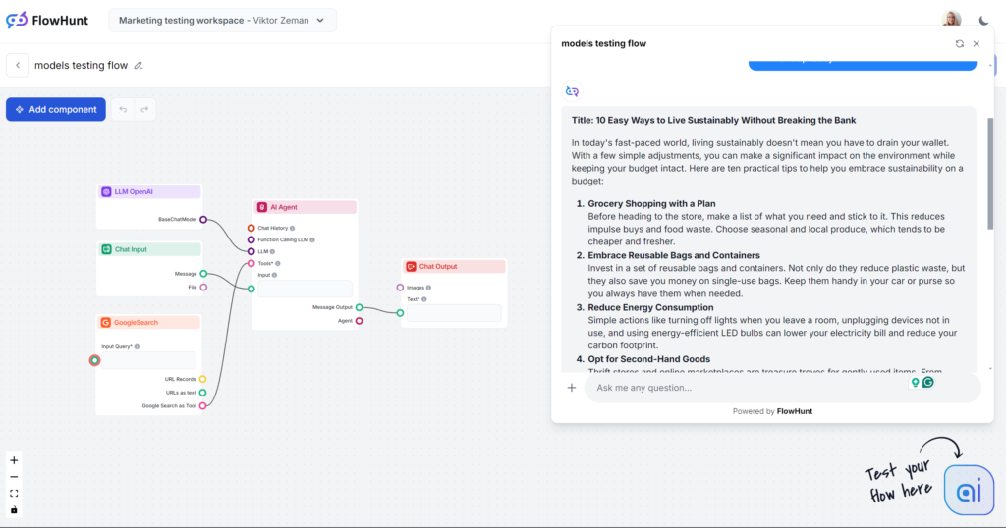Zoom in on the flow canvas
The width and height of the screenshot is (1006, 528).
[x=14, y=460]
